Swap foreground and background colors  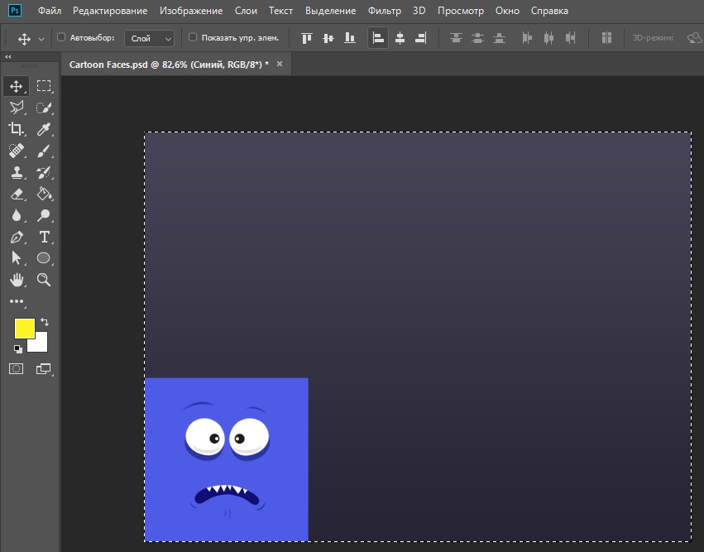(x=45, y=321)
